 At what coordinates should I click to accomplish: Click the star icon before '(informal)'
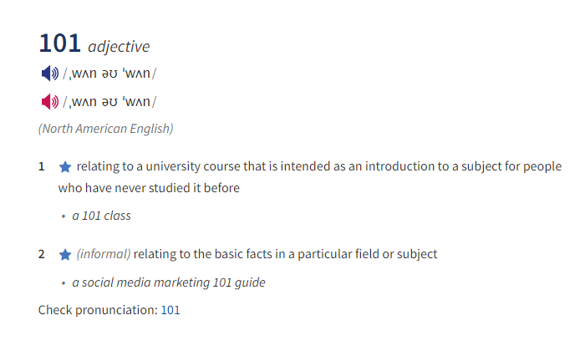pyautogui.click(x=65, y=255)
